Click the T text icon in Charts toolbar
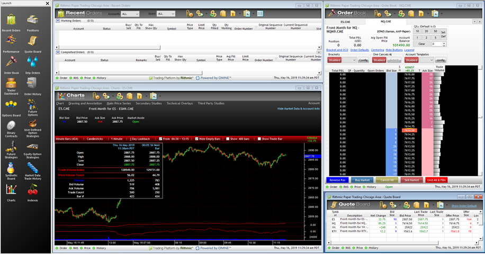The width and height of the screenshot is (485, 254). [x=139, y=96]
